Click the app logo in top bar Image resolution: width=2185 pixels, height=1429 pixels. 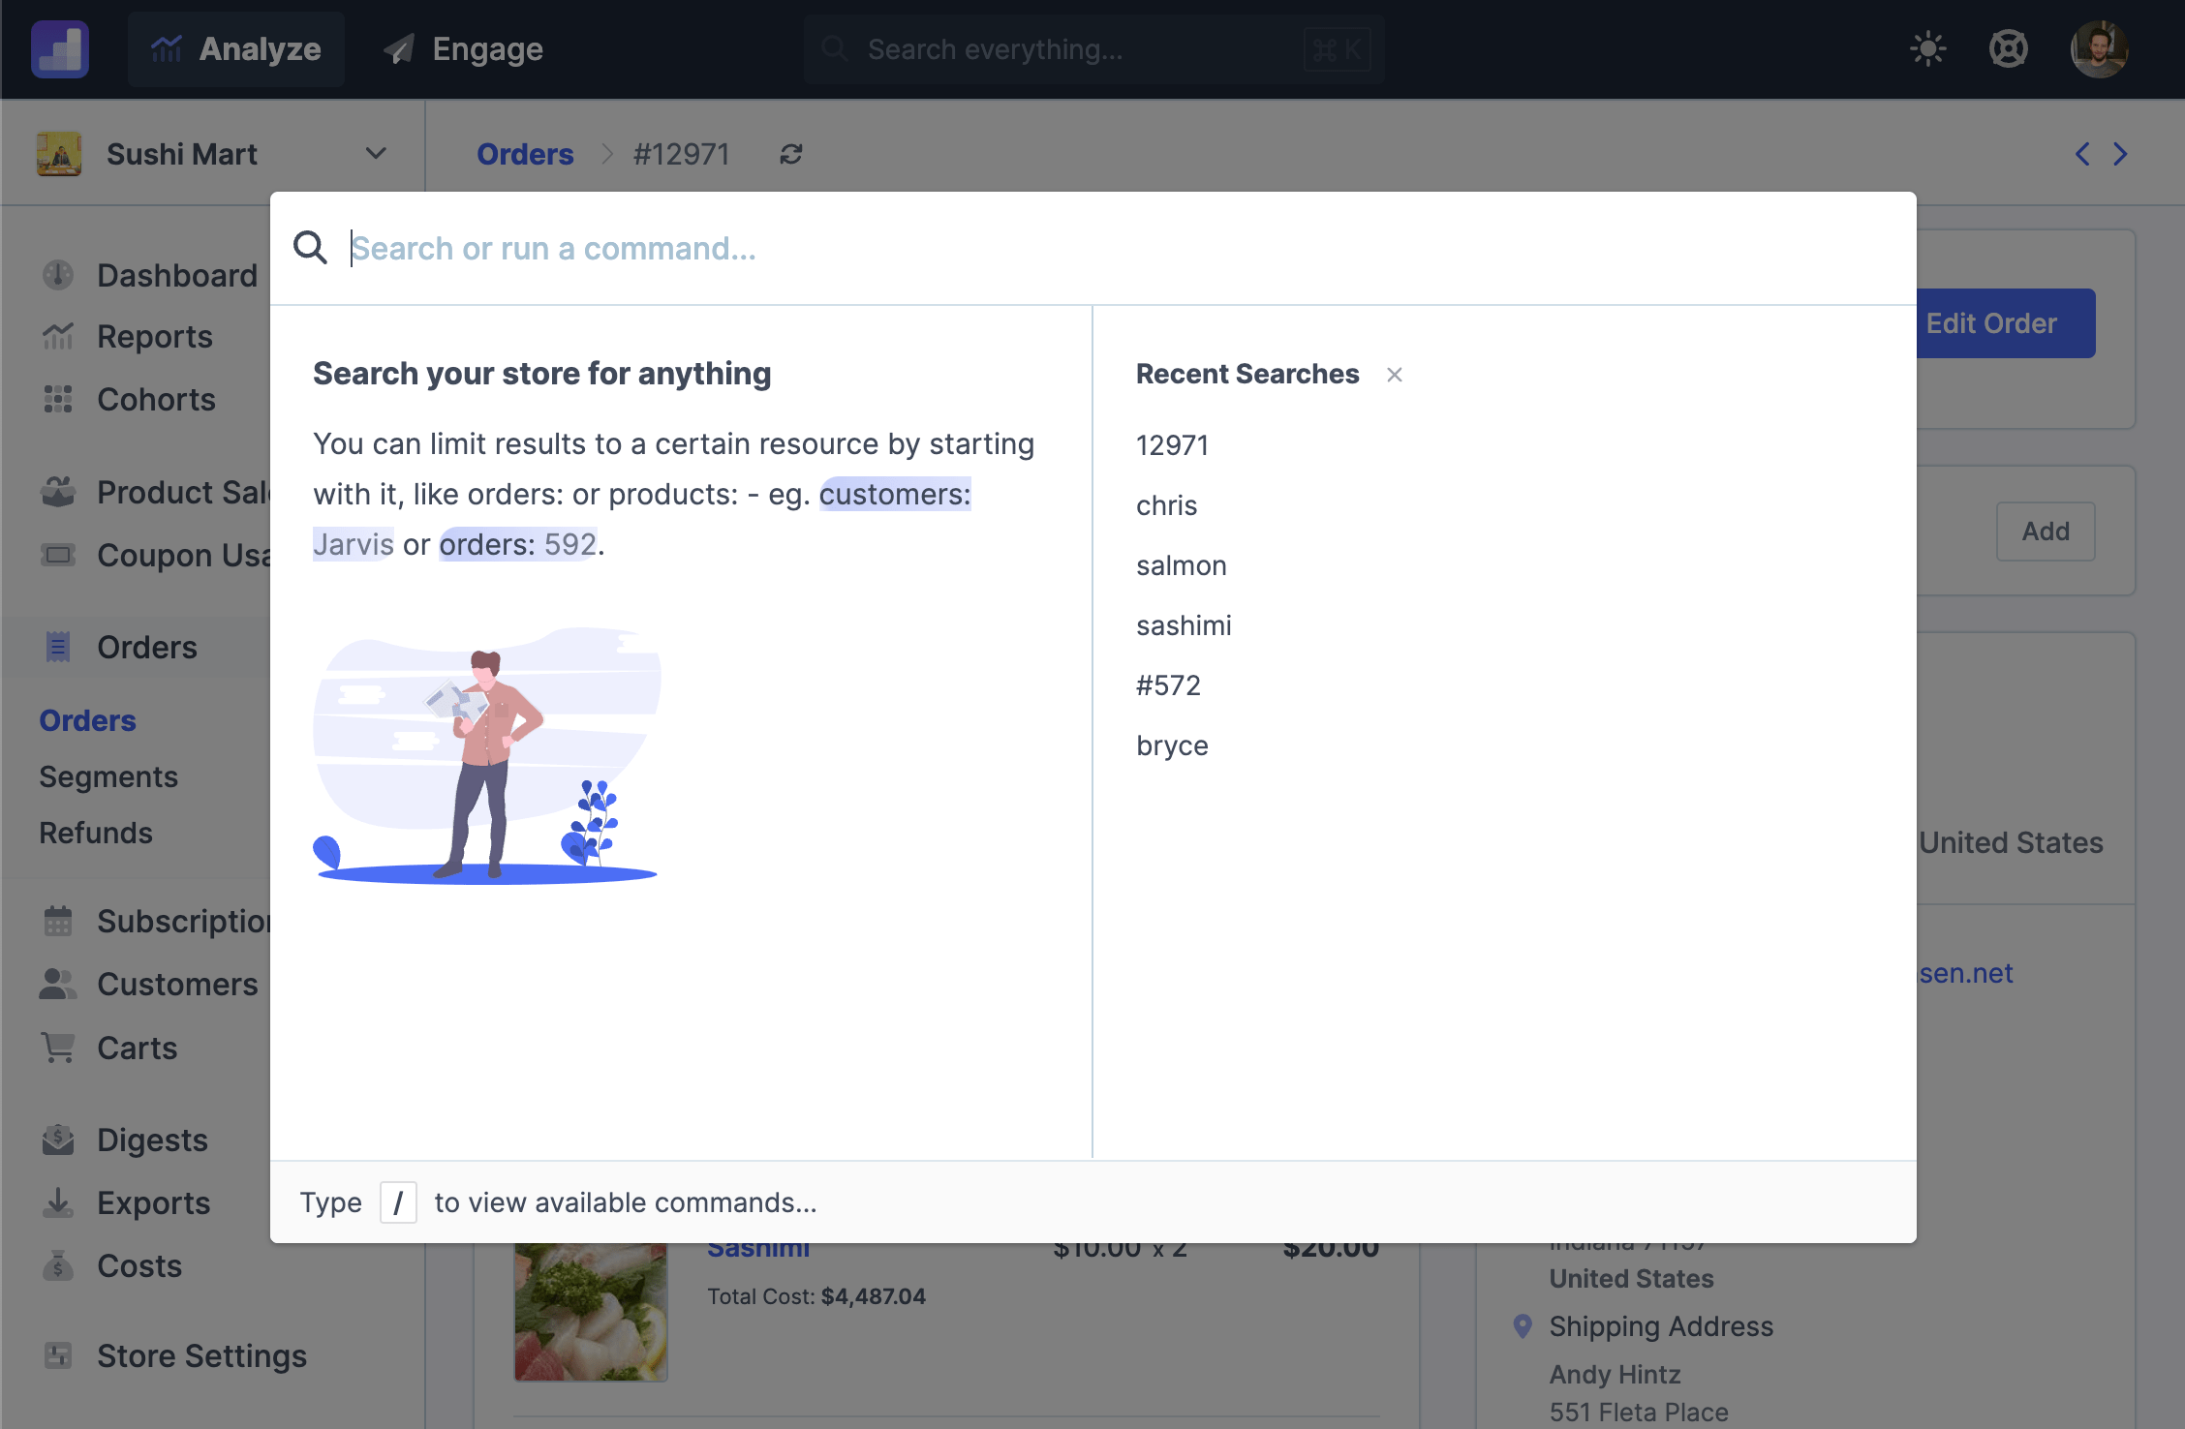click(60, 48)
